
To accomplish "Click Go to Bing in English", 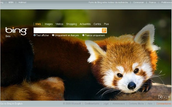I will (x=11, y=104).
